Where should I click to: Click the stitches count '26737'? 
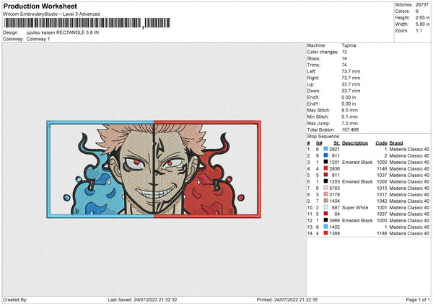tap(422, 5)
